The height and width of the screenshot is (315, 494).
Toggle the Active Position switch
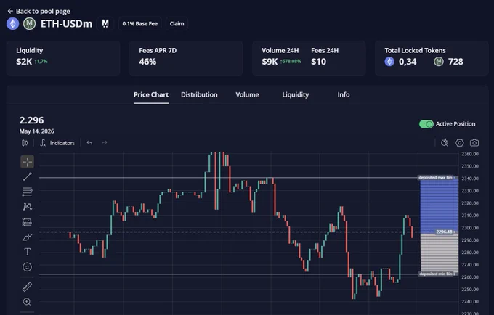point(426,124)
